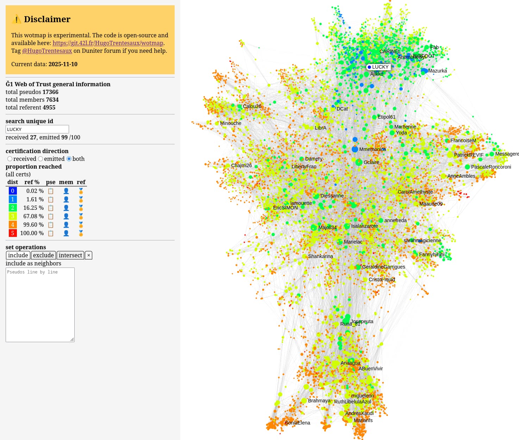Copy pseudos list for distance 0

point(51,191)
